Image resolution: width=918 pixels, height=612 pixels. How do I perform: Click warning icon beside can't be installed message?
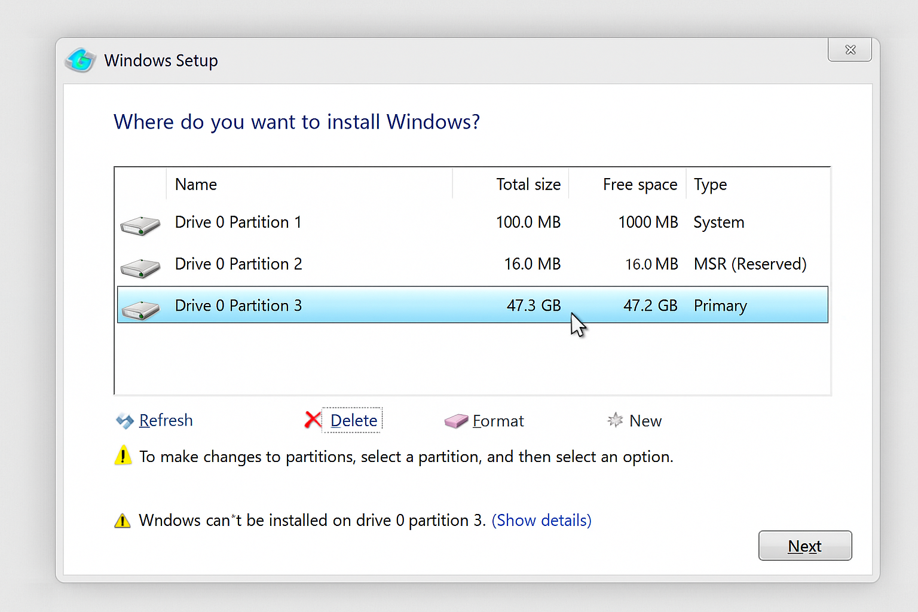click(122, 521)
